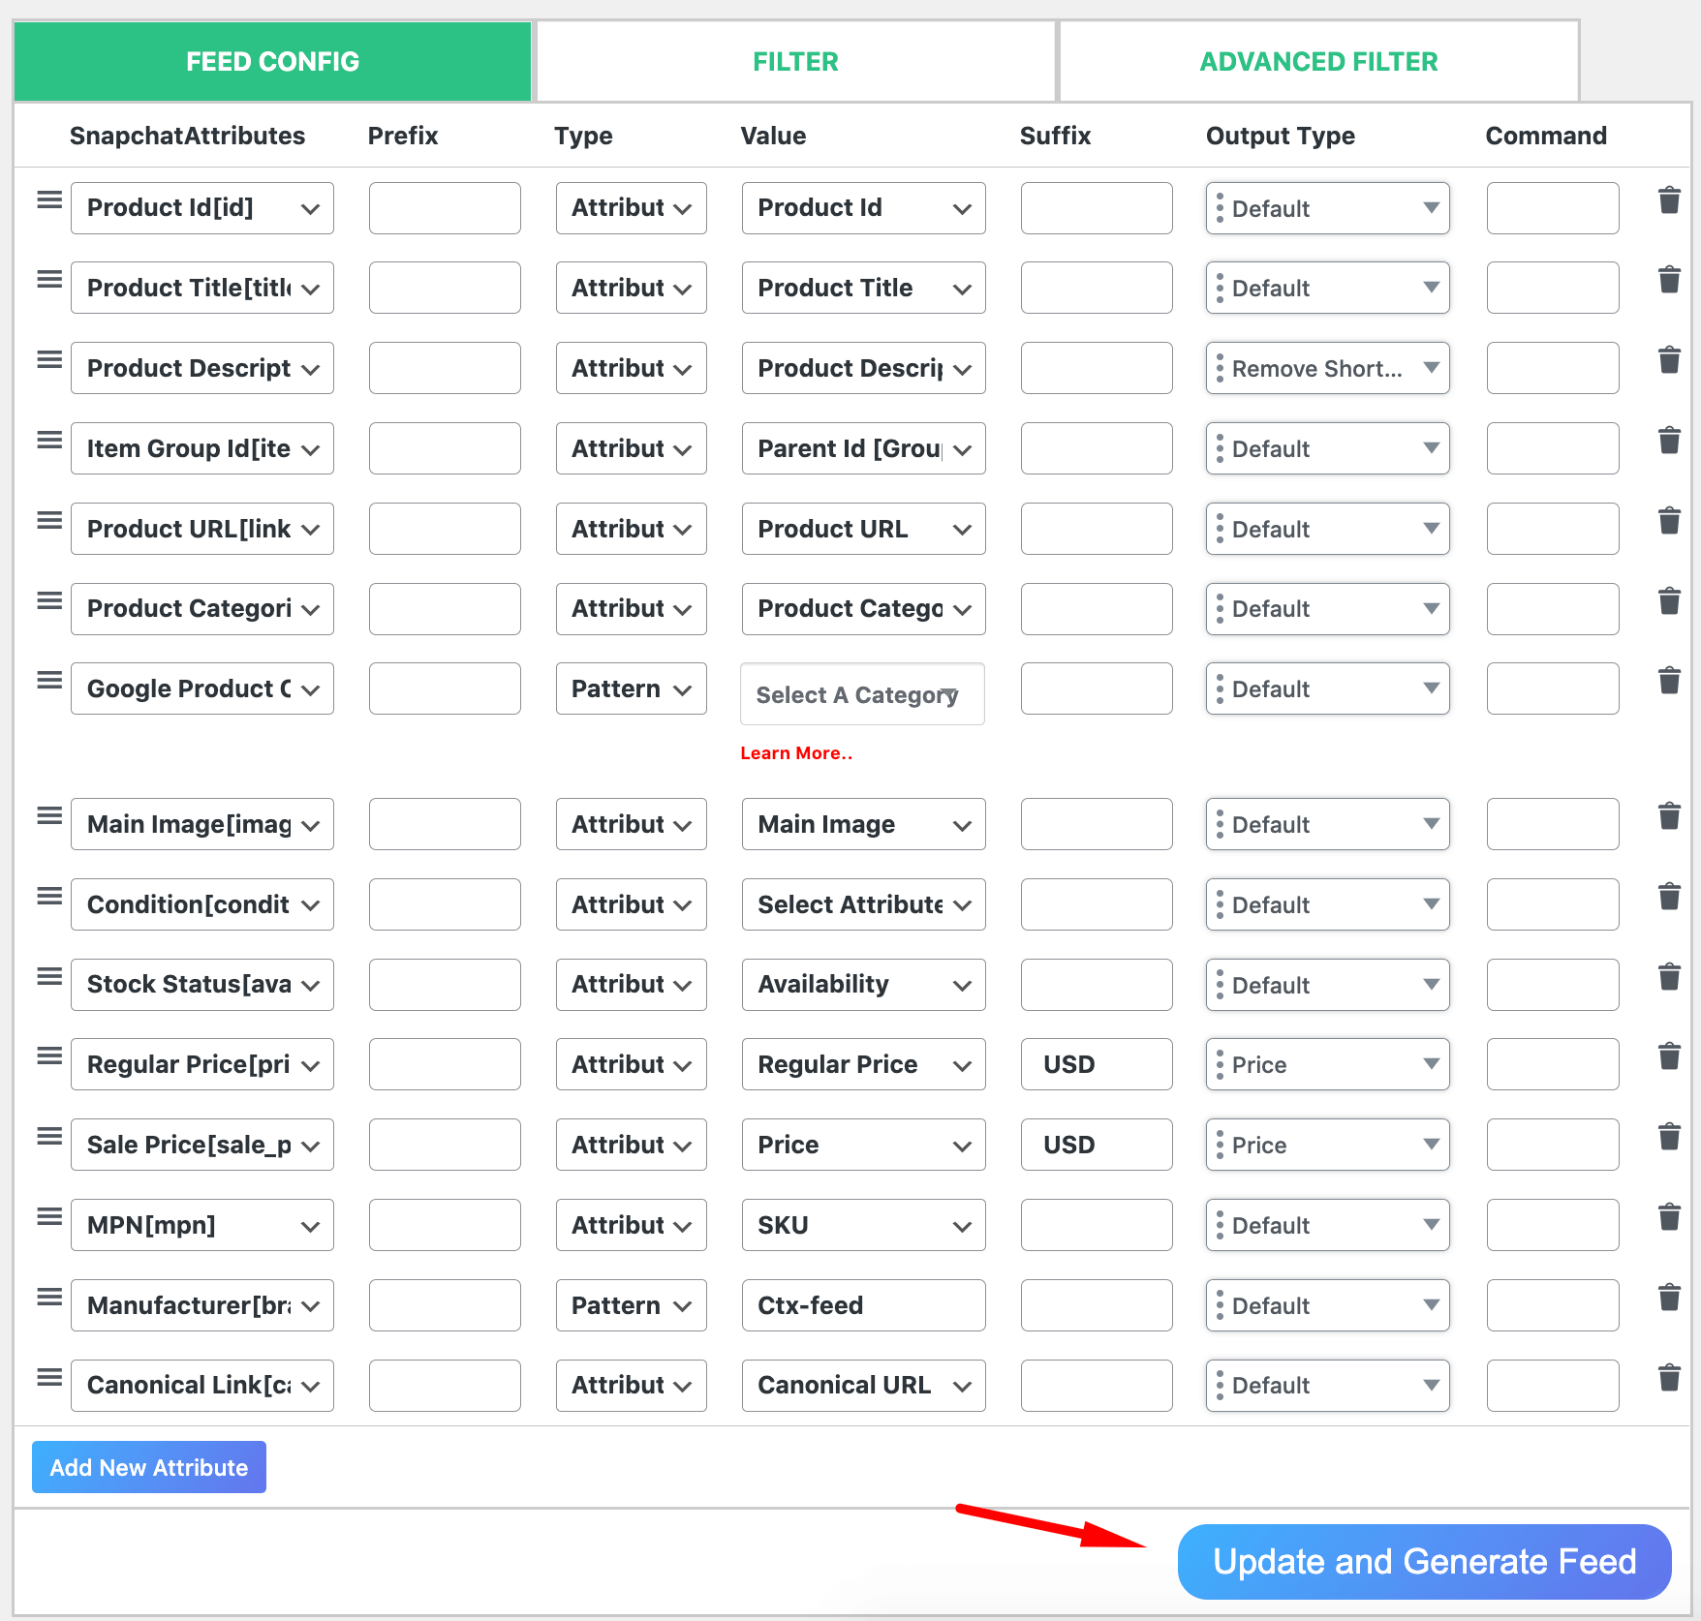
Task: Open the Output Type dropdown for Product Description
Action: pyautogui.click(x=1327, y=368)
